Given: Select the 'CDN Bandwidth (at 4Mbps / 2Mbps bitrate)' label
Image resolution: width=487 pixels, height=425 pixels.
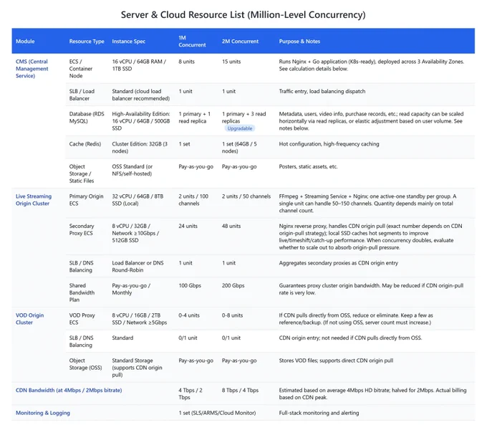Looking at the screenshot, I should tap(69, 390).
